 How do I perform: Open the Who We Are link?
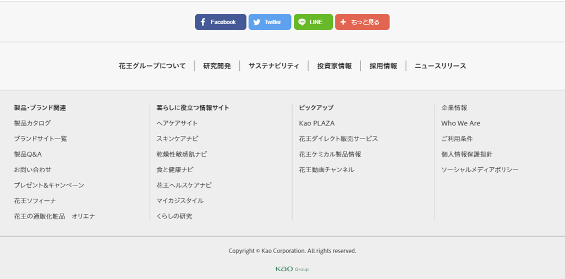point(460,123)
